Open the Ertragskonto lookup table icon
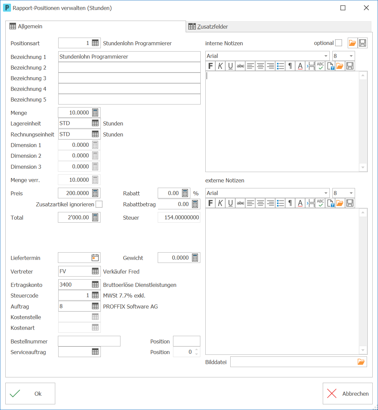Image resolution: width=378 pixels, height=410 pixels. [95, 285]
